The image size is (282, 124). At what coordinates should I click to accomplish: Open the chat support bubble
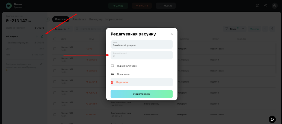pos(272,119)
